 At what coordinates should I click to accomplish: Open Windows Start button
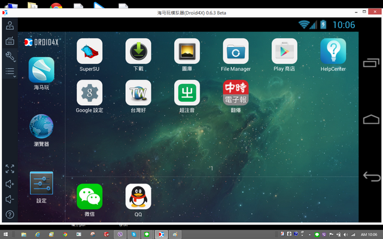point(5,234)
